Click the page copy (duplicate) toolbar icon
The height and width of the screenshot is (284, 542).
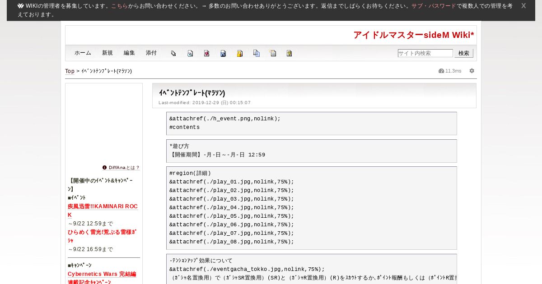[x=173, y=53]
